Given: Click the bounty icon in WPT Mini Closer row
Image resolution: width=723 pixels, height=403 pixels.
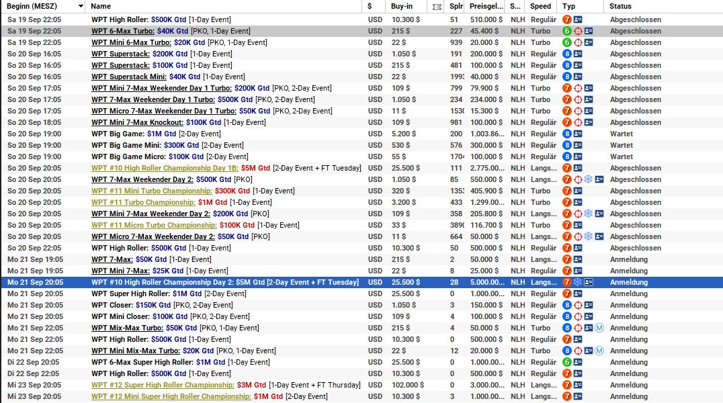Looking at the screenshot, I should (578, 316).
